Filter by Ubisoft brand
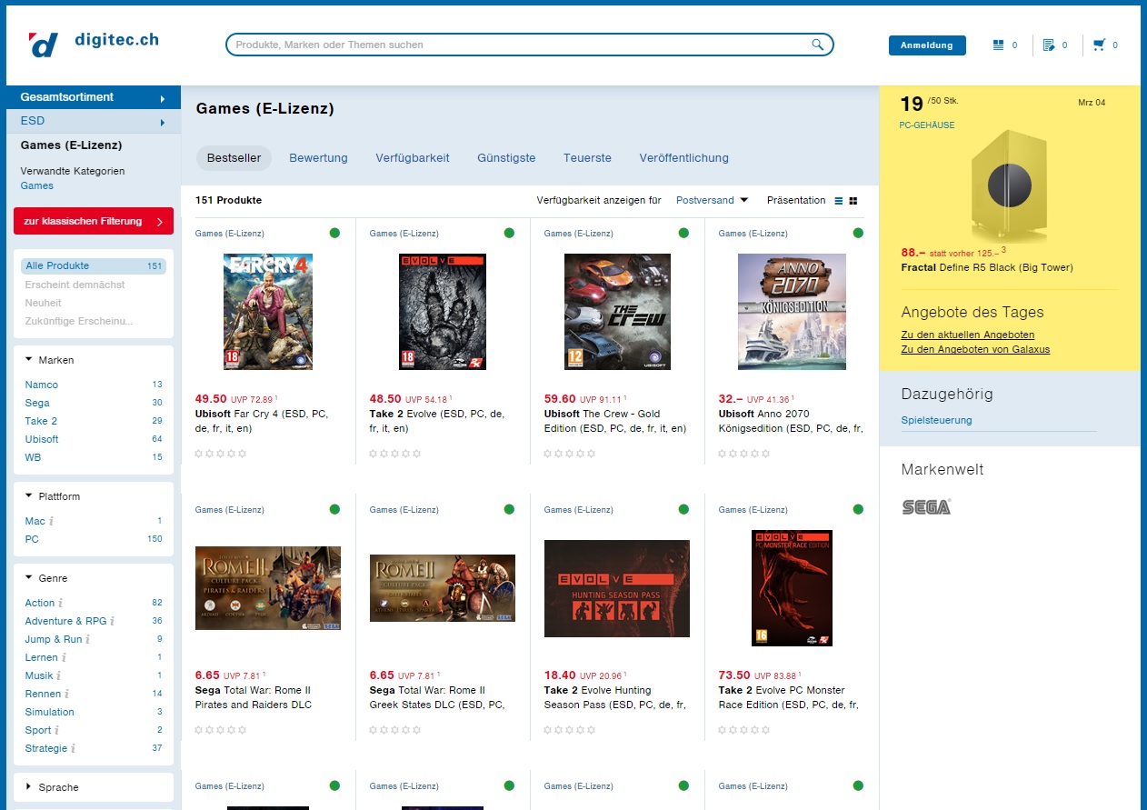The width and height of the screenshot is (1147, 810). pos(42,439)
